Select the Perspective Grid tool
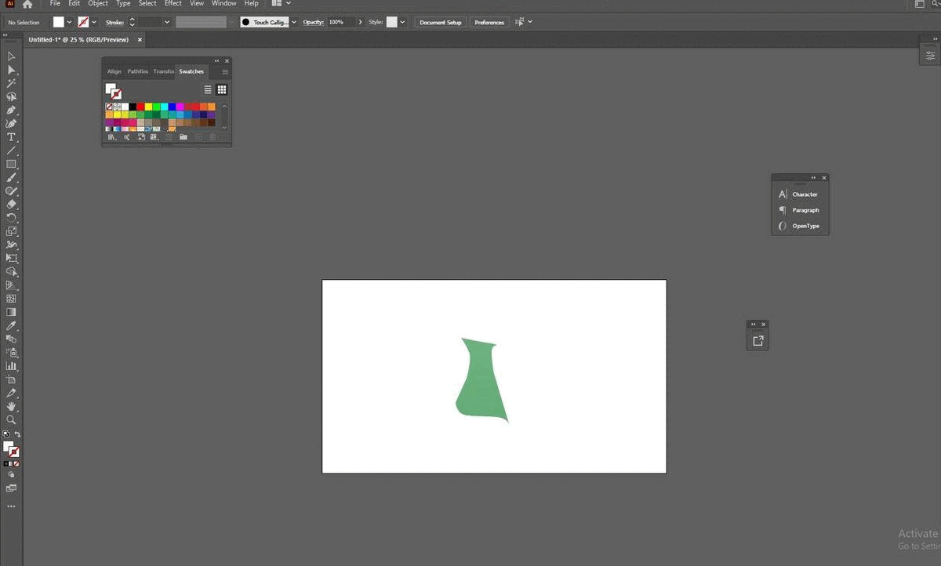 [11, 285]
